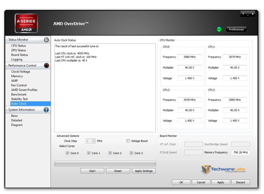Click the CPU0 Multiplier field
This screenshot has width=264, height=194.
[x=189, y=68]
